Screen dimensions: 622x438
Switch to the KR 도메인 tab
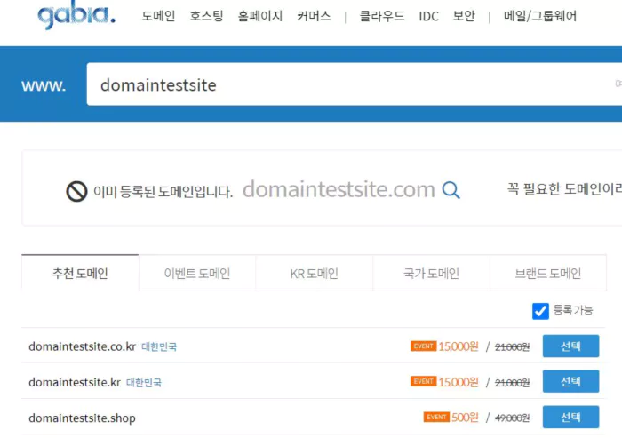315,273
